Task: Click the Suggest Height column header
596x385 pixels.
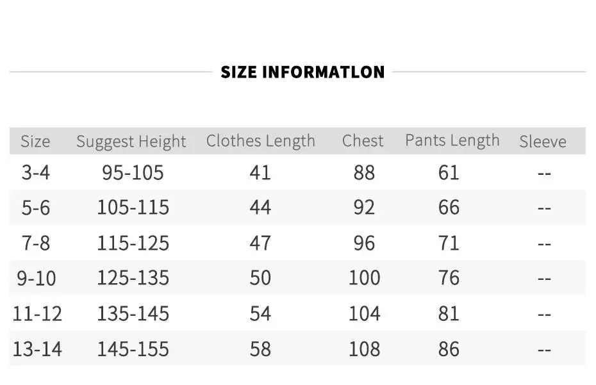Action: tap(131, 142)
